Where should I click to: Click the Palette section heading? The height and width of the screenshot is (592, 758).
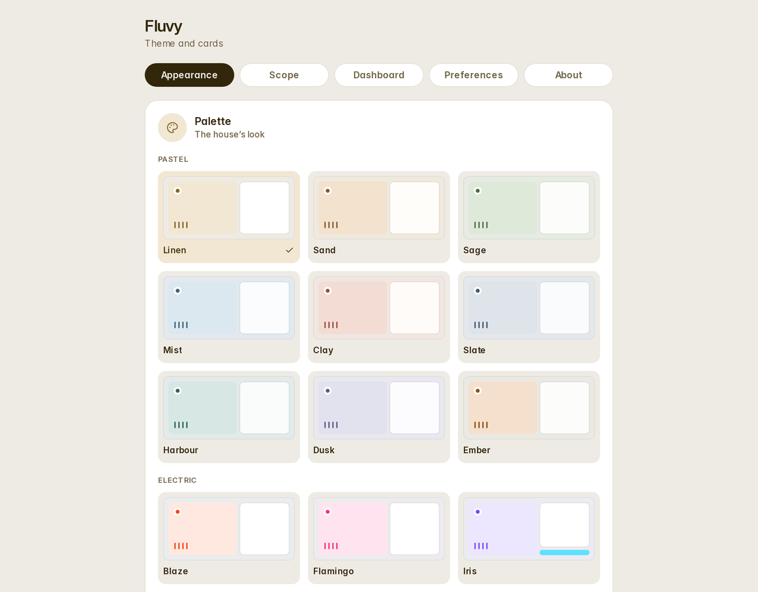point(213,121)
